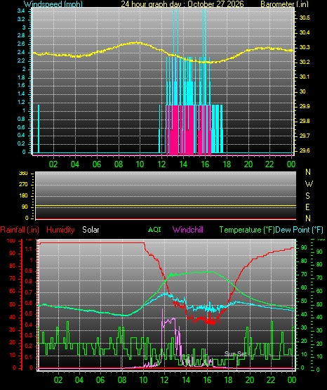Click the 2.6 windspeed axis value
The height and width of the screenshot is (390, 327).
(x=21, y=44)
